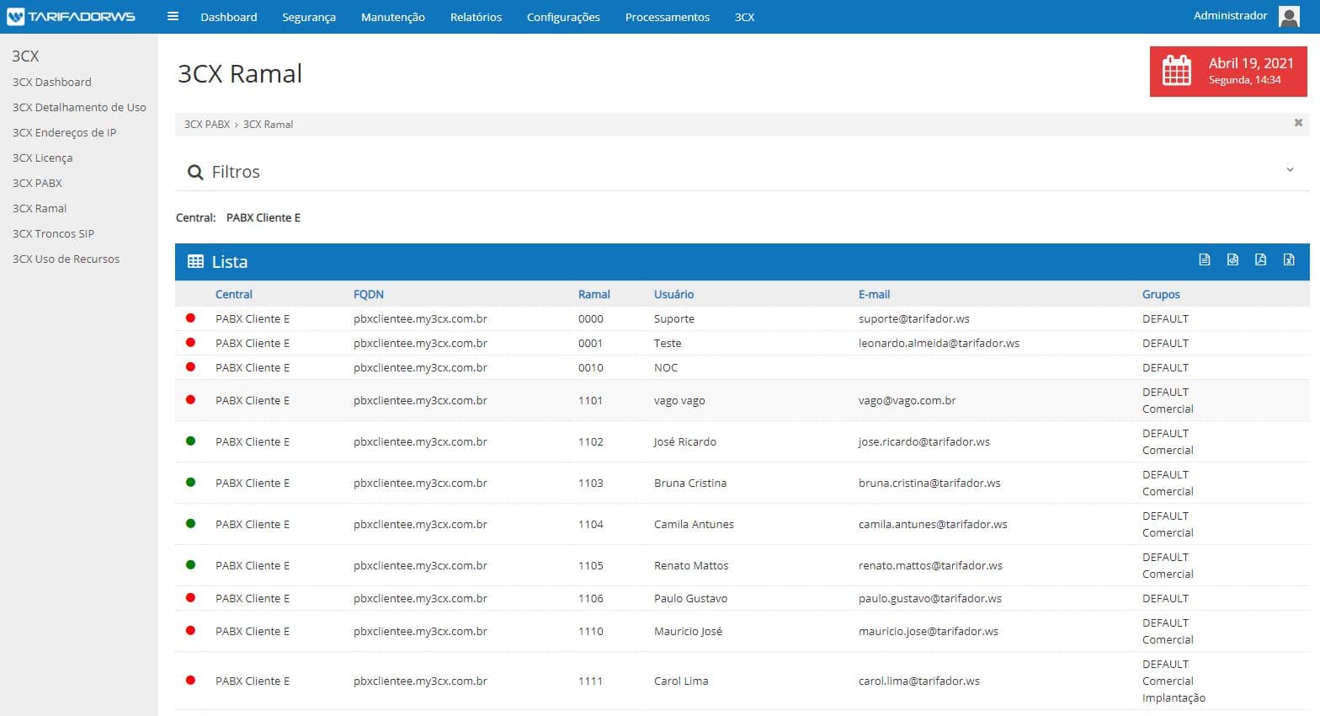
Task: Export the list as PDF
Action: 1260,259
